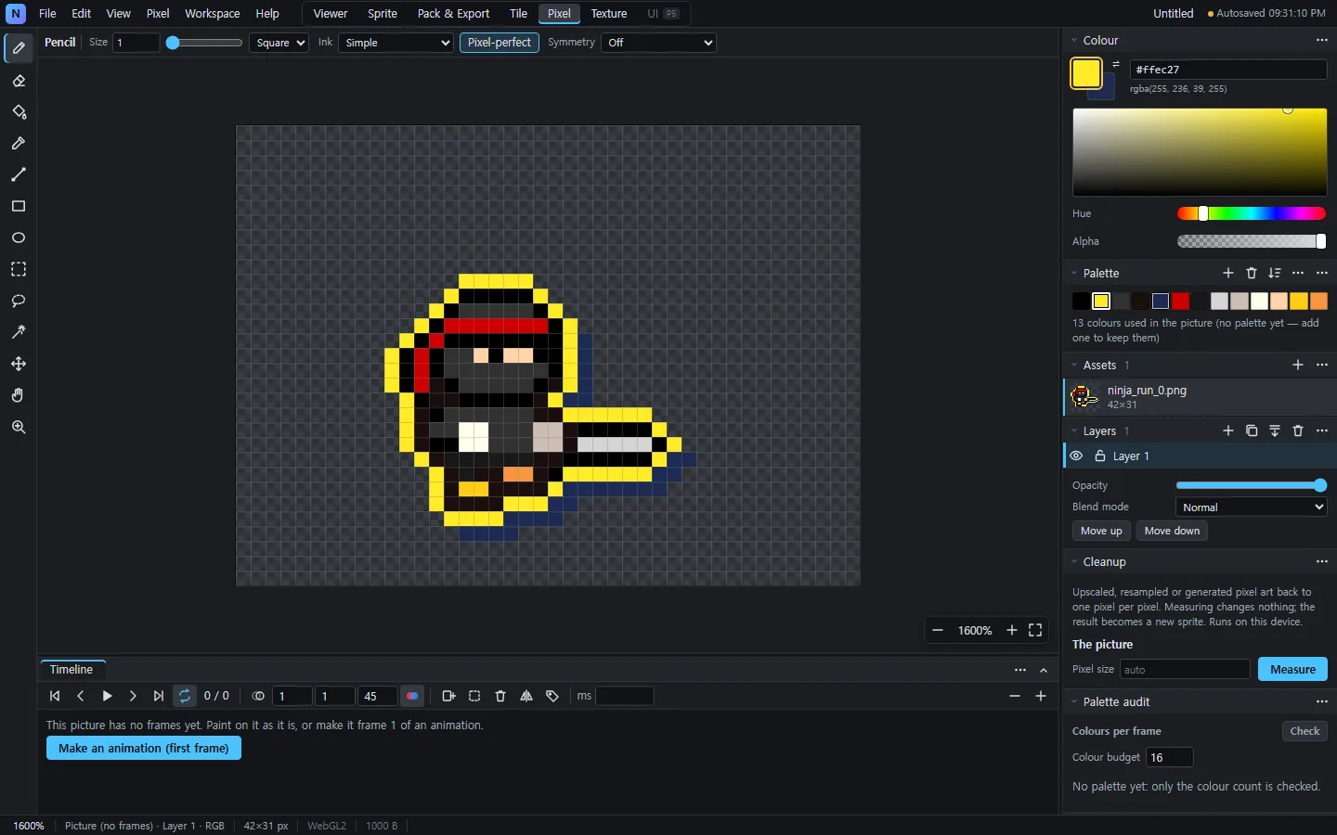Open the Blend mode dropdown

coord(1251,507)
